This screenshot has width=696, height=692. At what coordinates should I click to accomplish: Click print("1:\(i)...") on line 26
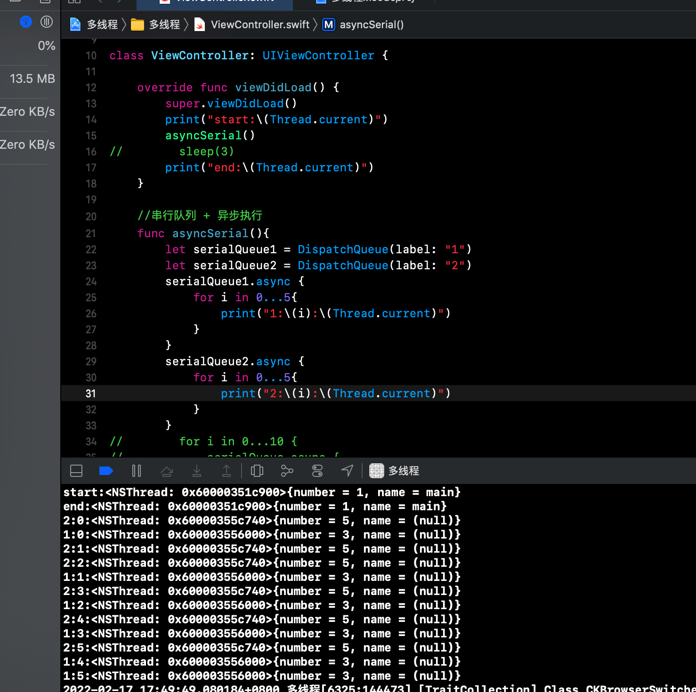[336, 314]
